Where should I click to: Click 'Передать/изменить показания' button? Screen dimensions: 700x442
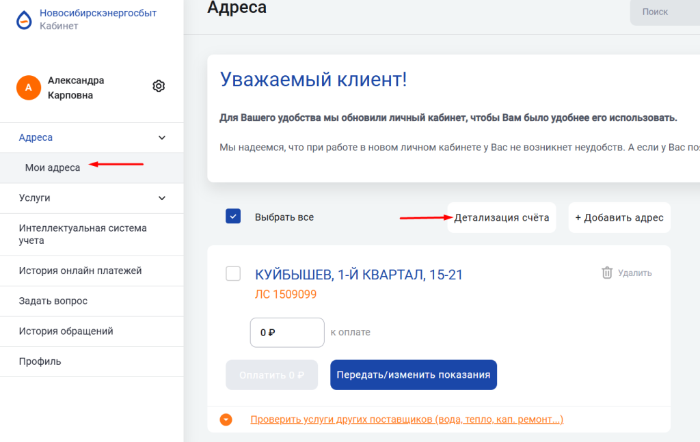(x=413, y=375)
